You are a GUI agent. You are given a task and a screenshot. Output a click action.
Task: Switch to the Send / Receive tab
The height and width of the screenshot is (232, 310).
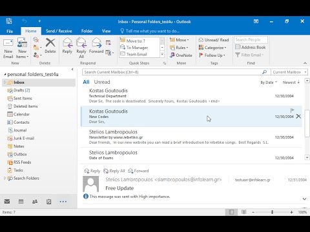(59, 31)
